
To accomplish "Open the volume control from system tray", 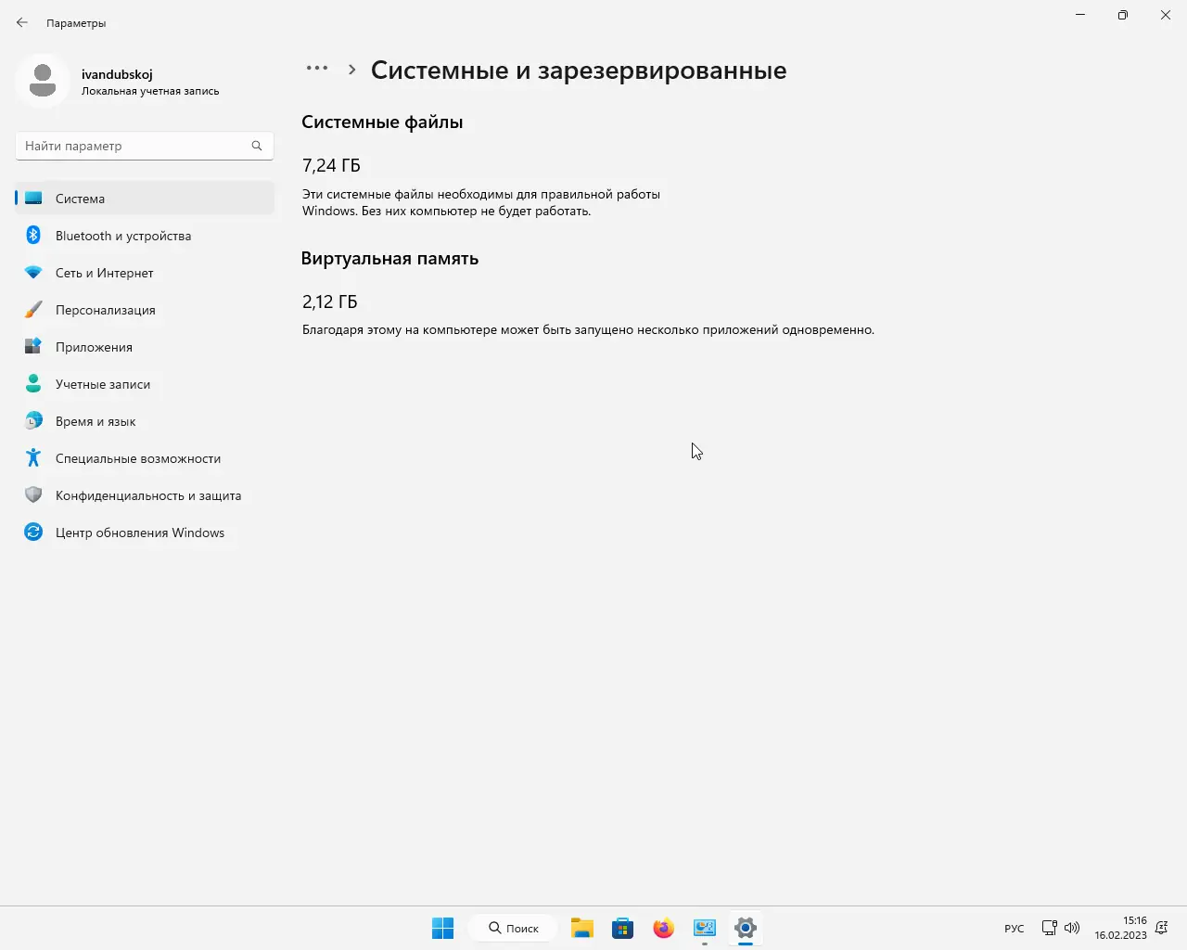I will 1072,928.
